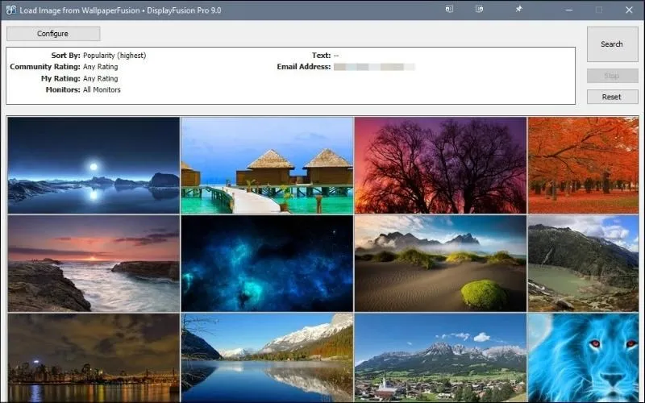Pick the bare tree silhouette sunset wallpaper
The width and height of the screenshot is (645, 403).
[x=440, y=165]
